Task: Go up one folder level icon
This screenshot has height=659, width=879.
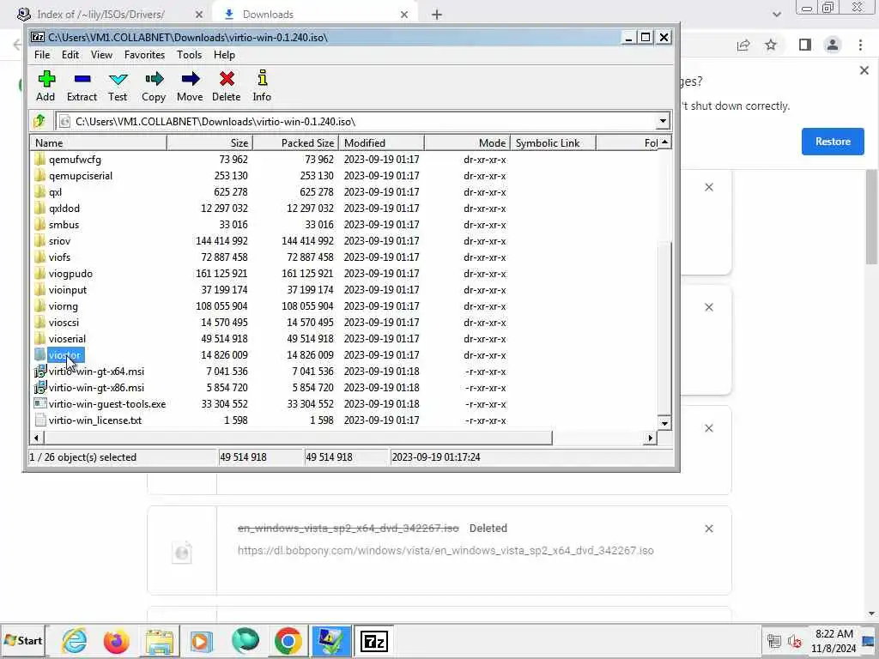Action: [39, 121]
